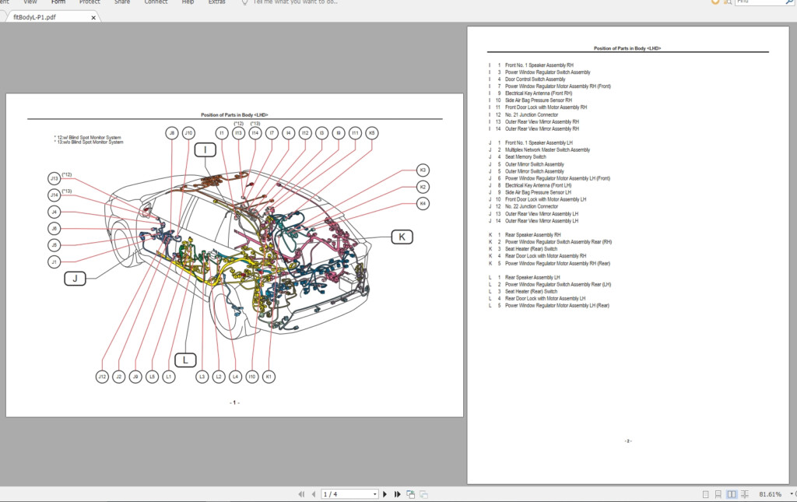This screenshot has width=797, height=502.
Task: Click the L5 connector callout circle
Action: click(x=152, y=377)
